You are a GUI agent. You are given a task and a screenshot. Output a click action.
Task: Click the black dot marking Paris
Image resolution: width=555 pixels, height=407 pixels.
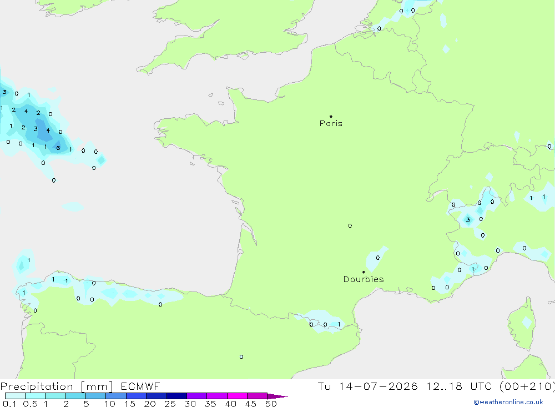click(331, 116)
